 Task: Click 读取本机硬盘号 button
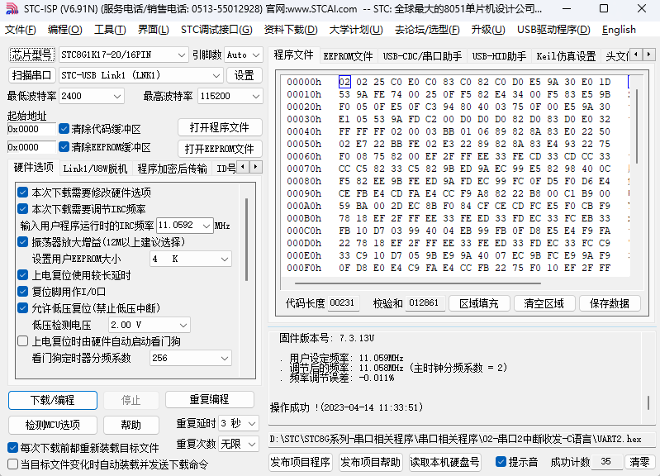coord(445,462)
